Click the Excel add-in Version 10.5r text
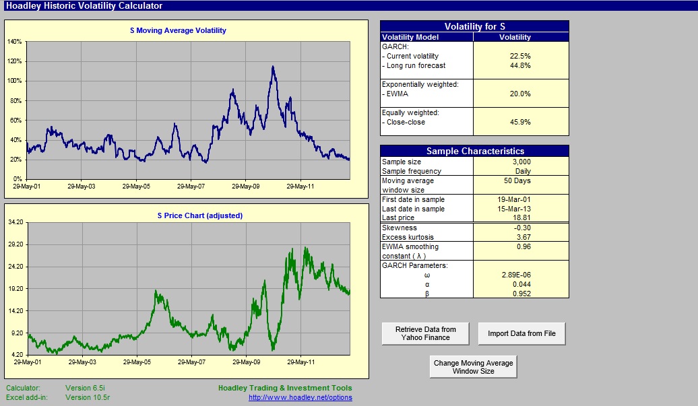698x406 pixels. click(x=58, y=397)
